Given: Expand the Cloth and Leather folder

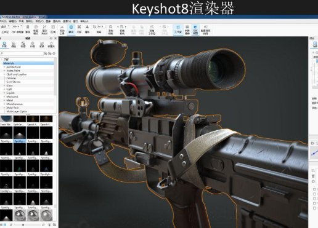Looking at the screenshot, I should pyautogui.click(x=4, y=74).
